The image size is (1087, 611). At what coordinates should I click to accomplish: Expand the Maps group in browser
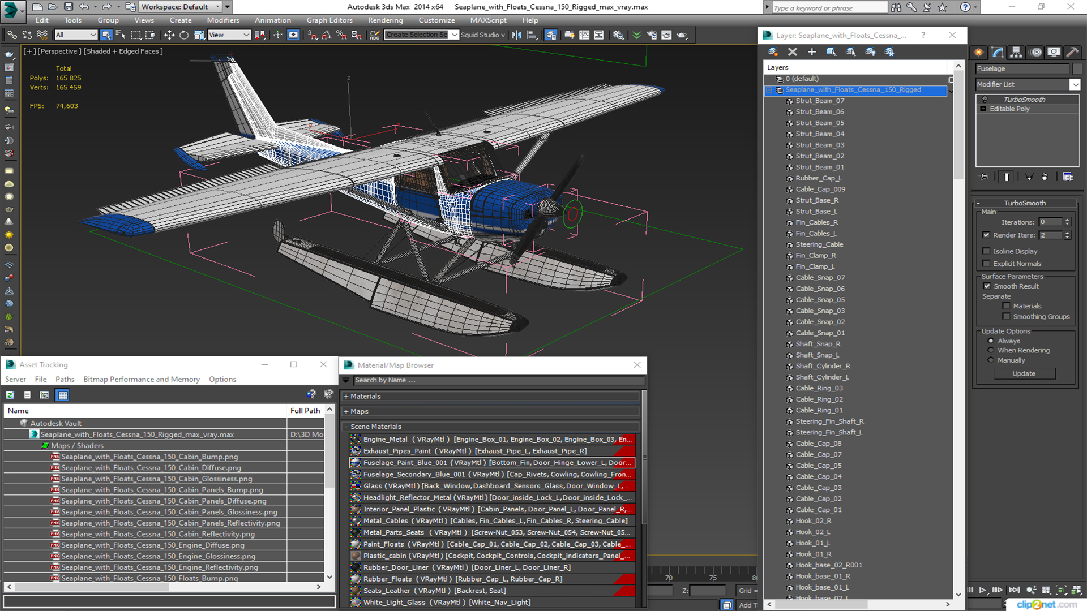coord(346,412)
